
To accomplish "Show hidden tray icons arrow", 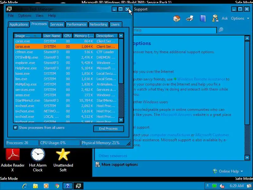I will (208, 186).
